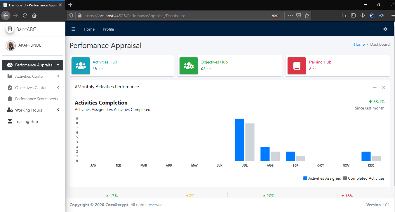Click the red Training Hub book icon
Screen dimensions: 395x212
[297, 66]
